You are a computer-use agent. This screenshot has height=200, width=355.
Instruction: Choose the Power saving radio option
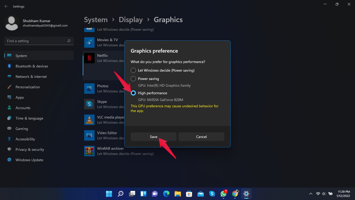133,79
